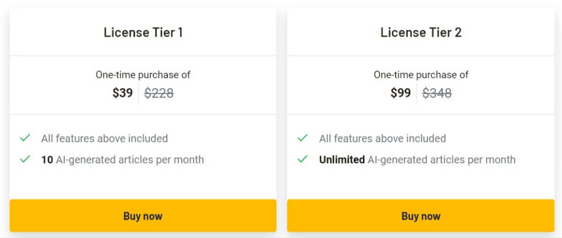The height and width of the screenshot is (238, 562).
Task: Click the bold '10' in Tier 1 features
Action: (47, 160)
